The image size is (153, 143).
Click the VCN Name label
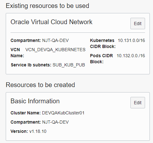17,53
